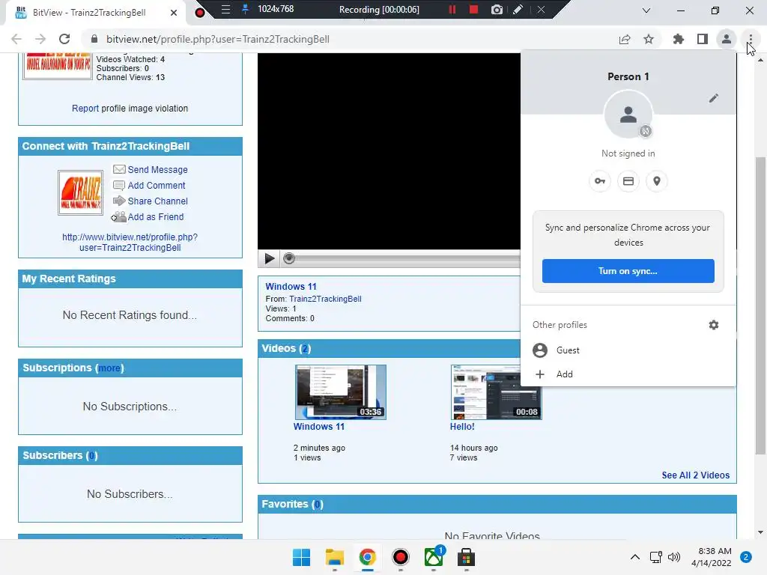Open Microsoft Store from taskbar
Screen dimensions: 767x575
click(x=466, y=557)
